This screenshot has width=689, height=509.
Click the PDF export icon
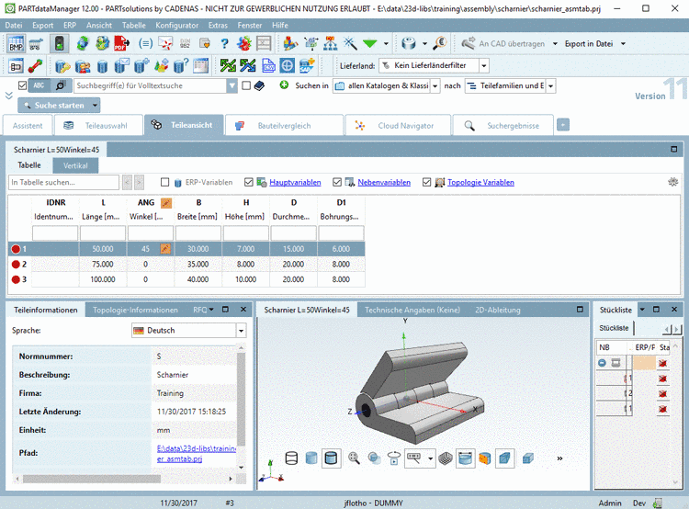(x=121, y=43)
